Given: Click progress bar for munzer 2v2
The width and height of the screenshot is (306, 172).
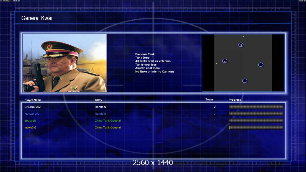Looking at the screenshot, I should pyautogui.click(x=256, y=114).
